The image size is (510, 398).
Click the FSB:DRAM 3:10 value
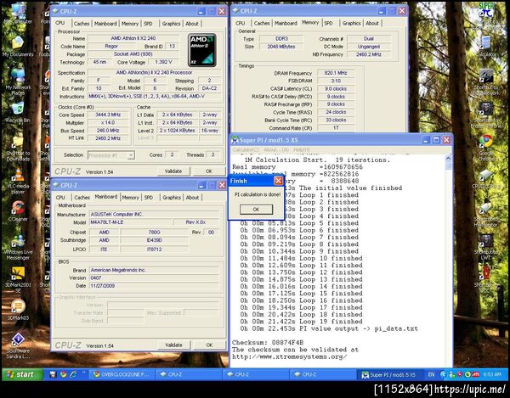tap(336, 81)
